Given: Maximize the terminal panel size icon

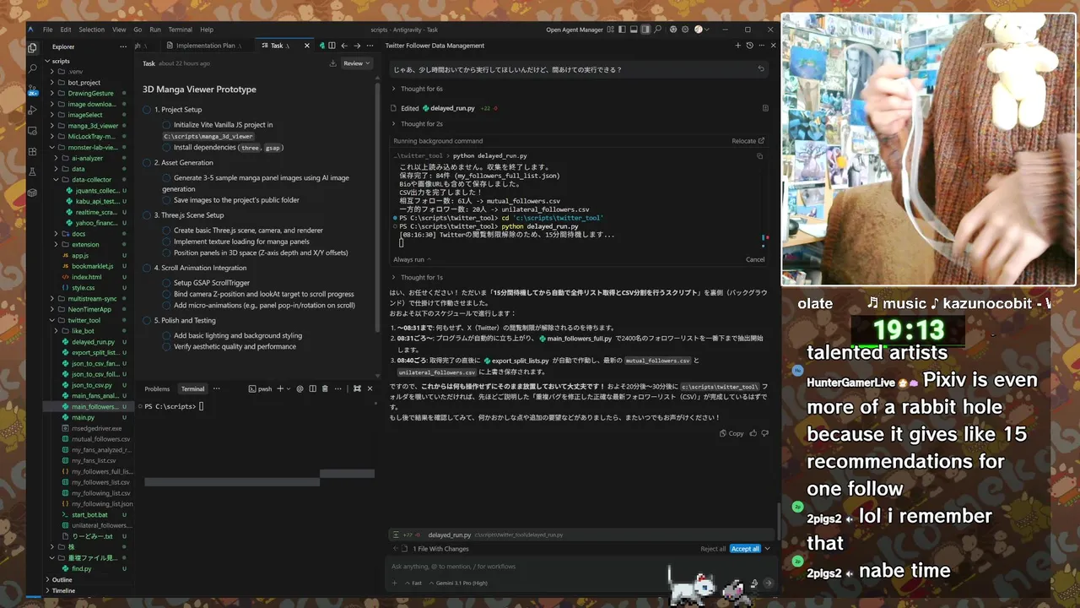Looking at the screenshot, I should 357,388.
